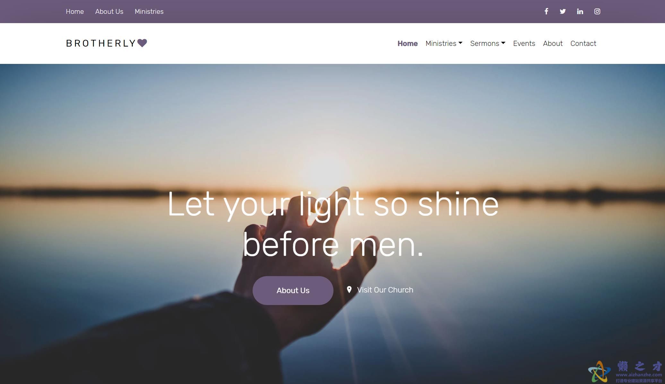The height and width of the screenshot is (384, 665).
Task: Open the LinkedIn social icon
Action: 580,12
